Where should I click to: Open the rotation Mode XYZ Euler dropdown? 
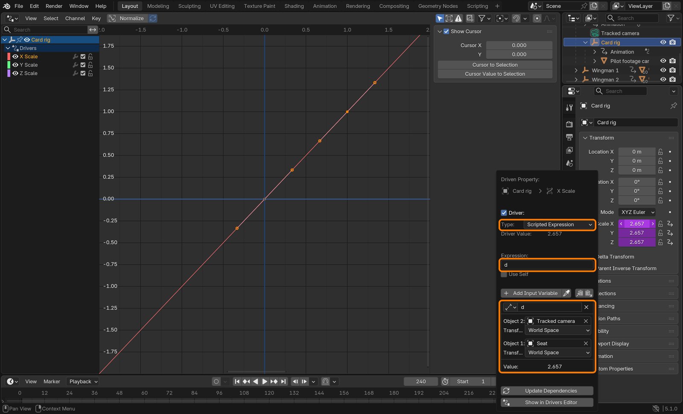click(x=637, y=212)
